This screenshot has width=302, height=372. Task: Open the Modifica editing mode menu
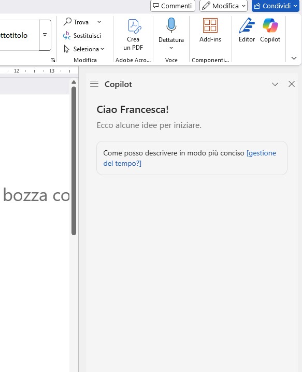pyautogui.click(x=223, y=6)
